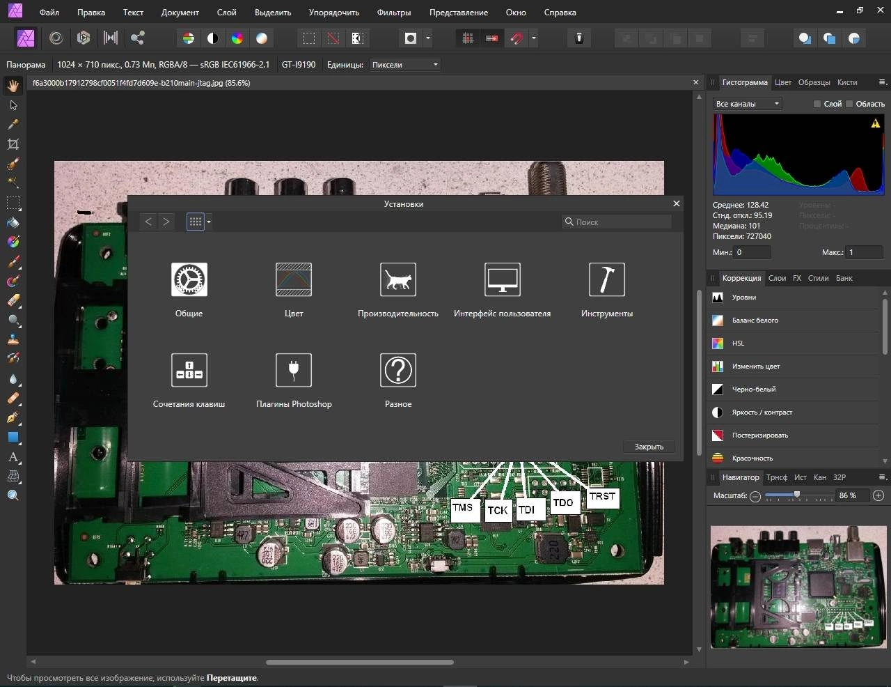Switch to the Tone Mapping persona

tap(111, 38)
